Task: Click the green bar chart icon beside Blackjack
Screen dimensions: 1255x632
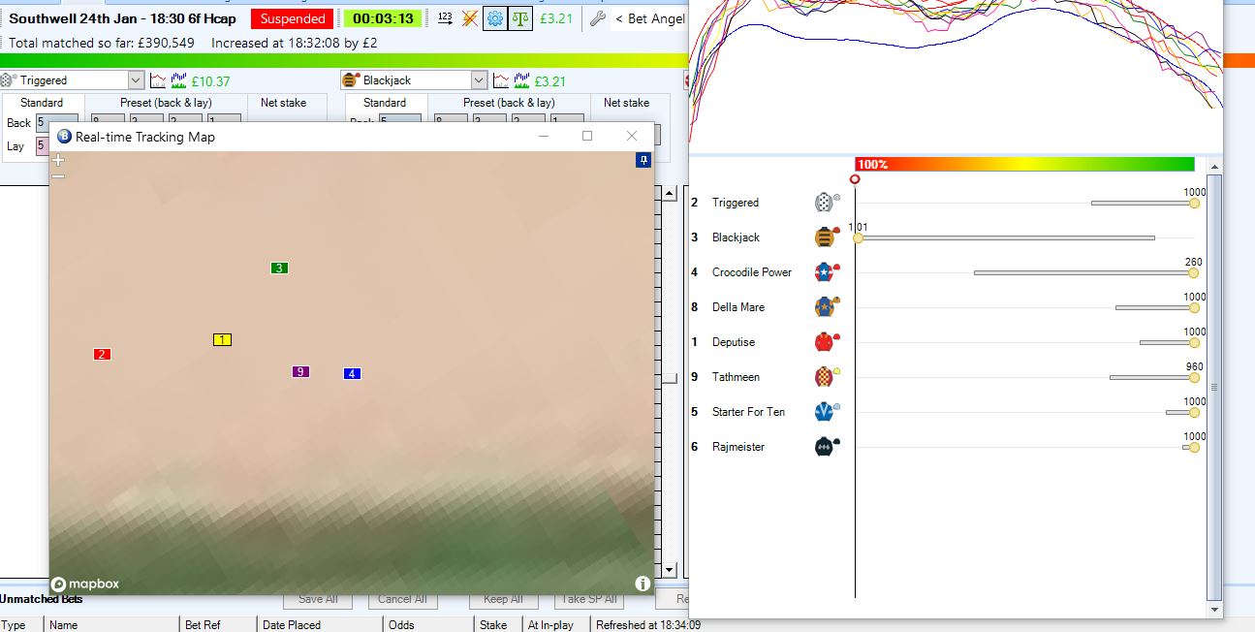Action: click(522, 80)
